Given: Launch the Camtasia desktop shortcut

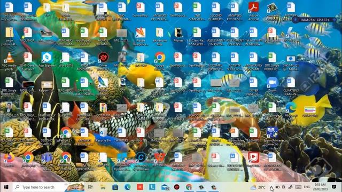Looking at the screenshot, I should (x=272, y=12).
